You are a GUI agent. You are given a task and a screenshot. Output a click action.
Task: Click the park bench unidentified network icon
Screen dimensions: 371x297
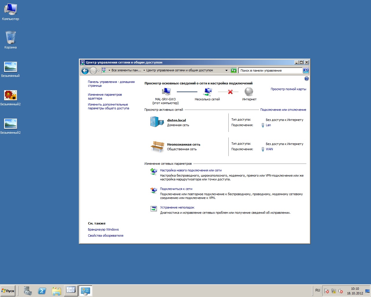coord(157,146)
